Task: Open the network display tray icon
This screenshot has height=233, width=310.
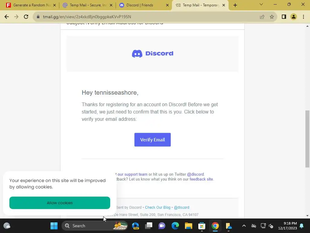Action: coord(263,226)
